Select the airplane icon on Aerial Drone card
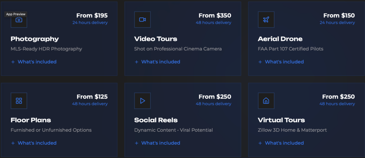The height and width of the screenshot is (158, 365). (266, 20)
